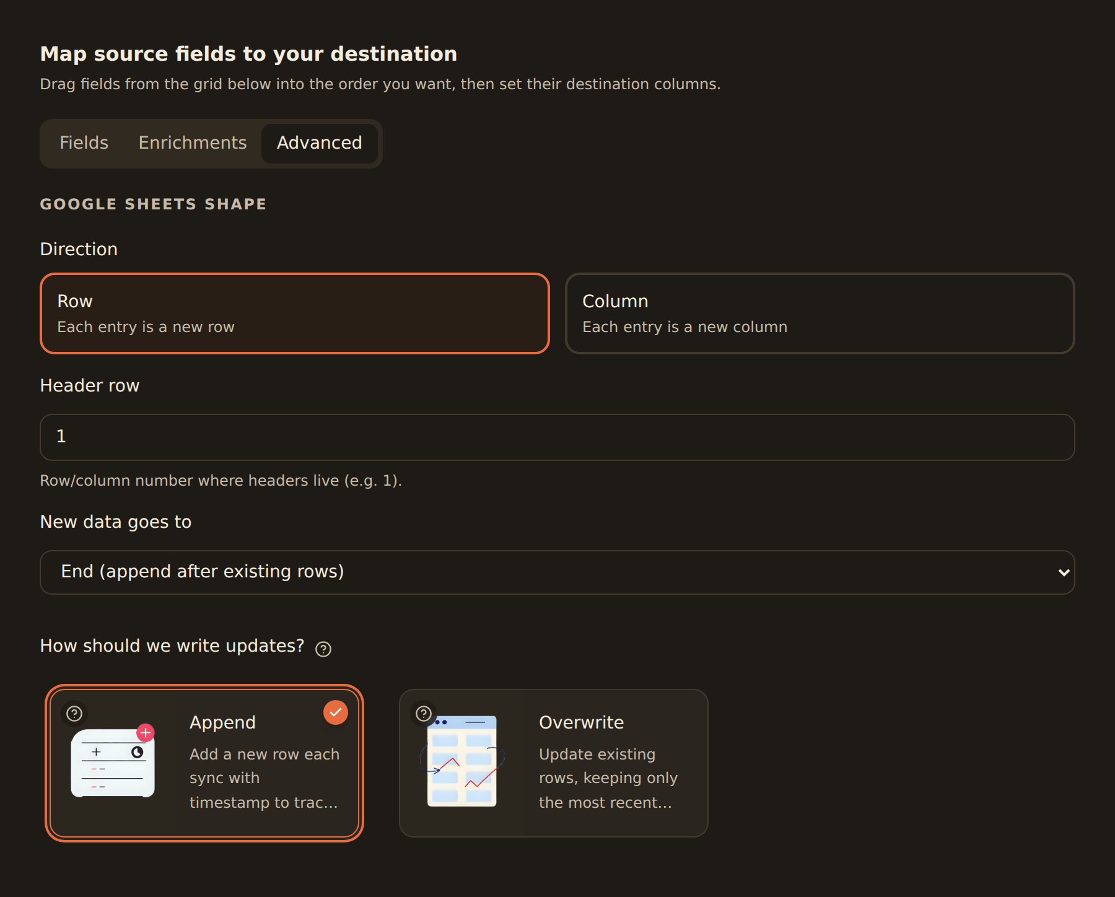Switch to the Enrichments tab
The image size is (1115, 897).
(x=193, y=143)
